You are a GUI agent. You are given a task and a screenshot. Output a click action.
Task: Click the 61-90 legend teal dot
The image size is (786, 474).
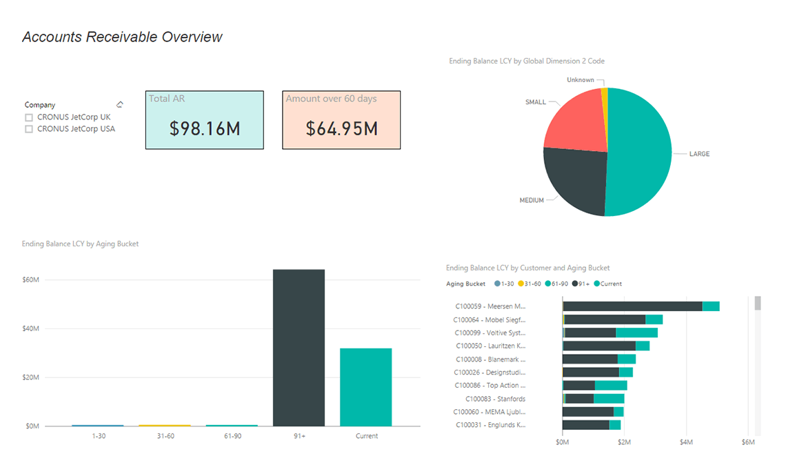548,284
